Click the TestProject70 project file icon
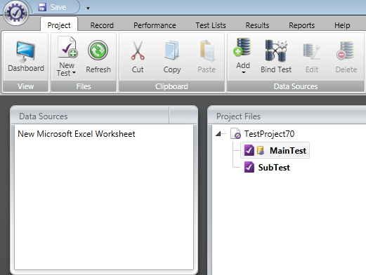Image resolution: width=366 pixels, height=275 pixels. pyautogui.click(x=235, y=133)
